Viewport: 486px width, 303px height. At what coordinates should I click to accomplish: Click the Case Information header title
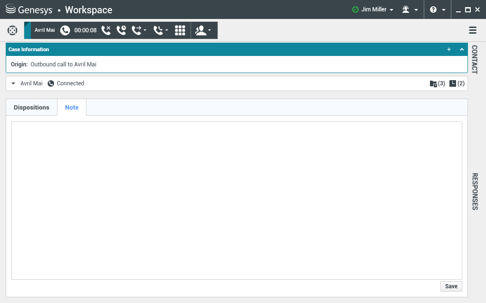click(x=29, y=49)
